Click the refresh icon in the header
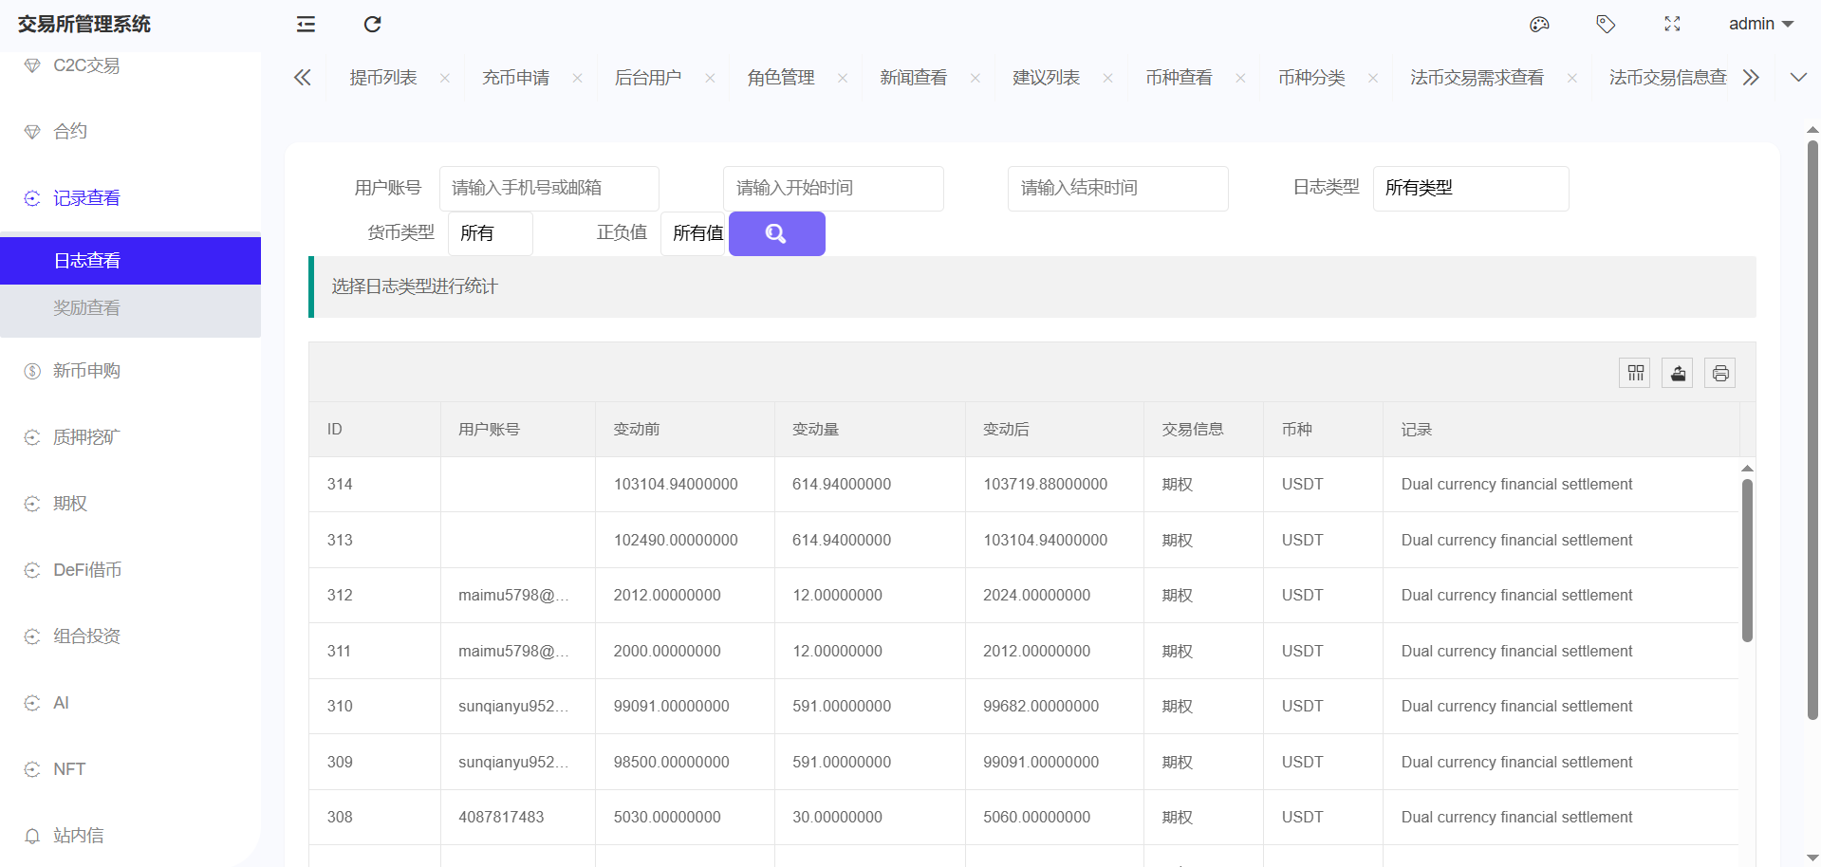This screenshot has height=867, width=1821. coord(372,25)
